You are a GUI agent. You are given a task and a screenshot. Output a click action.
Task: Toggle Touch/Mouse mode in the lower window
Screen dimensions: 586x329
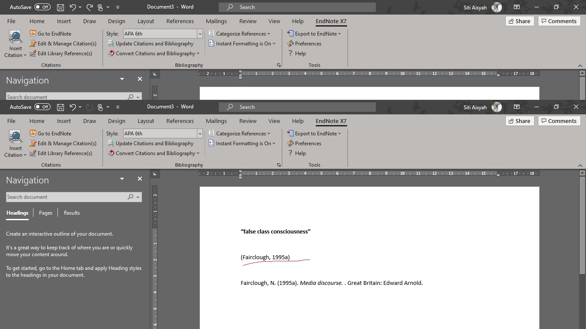pos(100,107)
